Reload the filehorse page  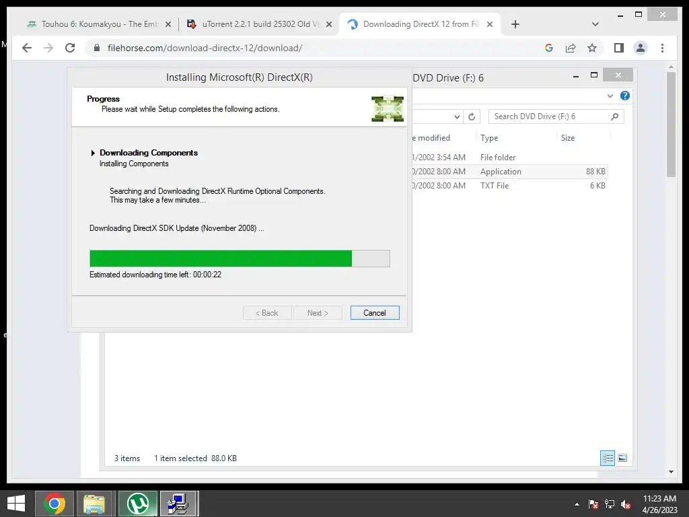point(70,48)
